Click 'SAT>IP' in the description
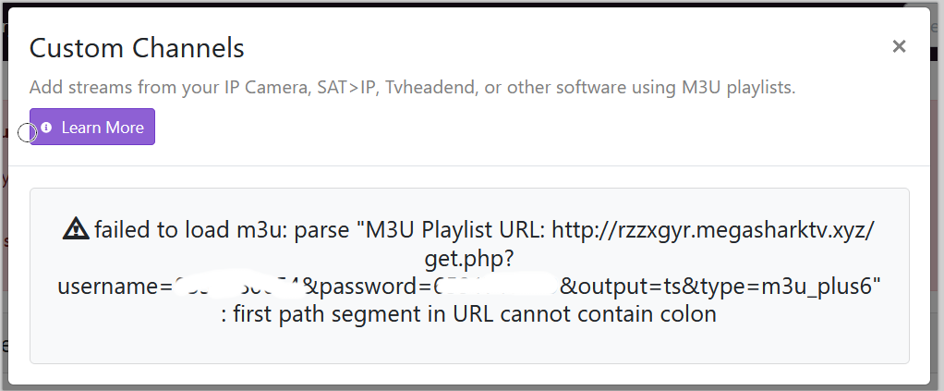This screenshot has height=391, width=944. (x=347, y=88)
